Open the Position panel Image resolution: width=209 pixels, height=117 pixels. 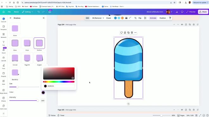pos(163,18)
